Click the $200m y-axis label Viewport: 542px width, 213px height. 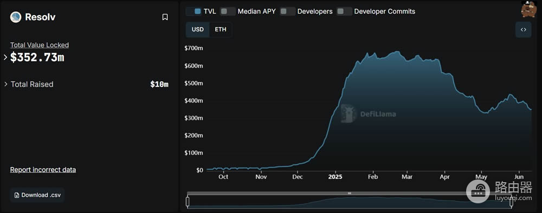pos(193,136)
